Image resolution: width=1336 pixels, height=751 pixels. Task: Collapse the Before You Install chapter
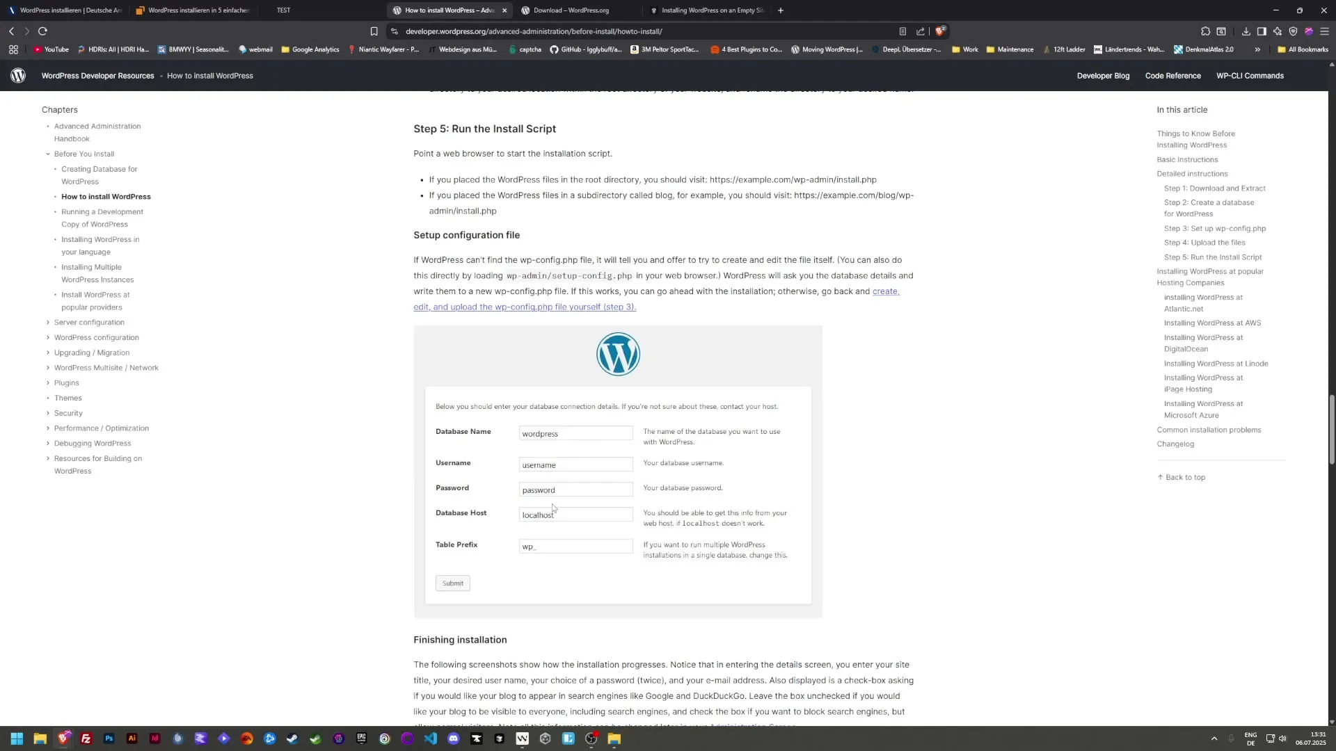tap(48, 154)
